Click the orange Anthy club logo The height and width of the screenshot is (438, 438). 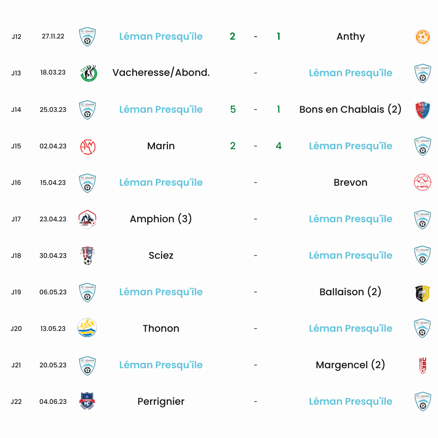pyautogui.click(x=423, y=36)
